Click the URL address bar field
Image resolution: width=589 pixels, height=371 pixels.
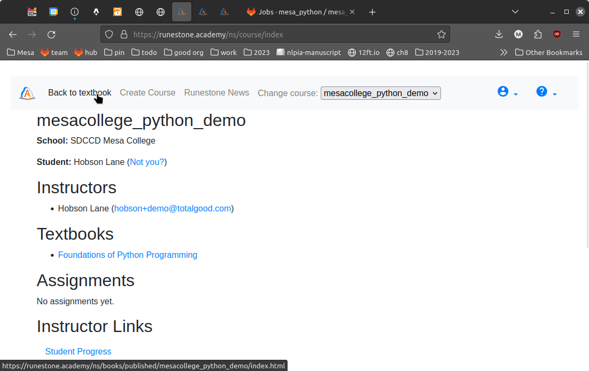(x=278, y=35)
